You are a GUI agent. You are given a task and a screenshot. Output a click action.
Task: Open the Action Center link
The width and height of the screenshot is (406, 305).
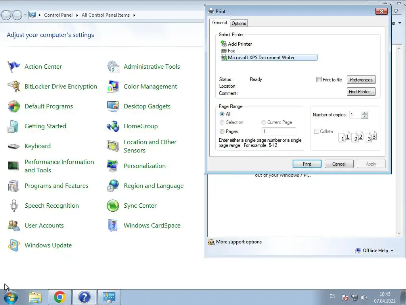point(43,67)
